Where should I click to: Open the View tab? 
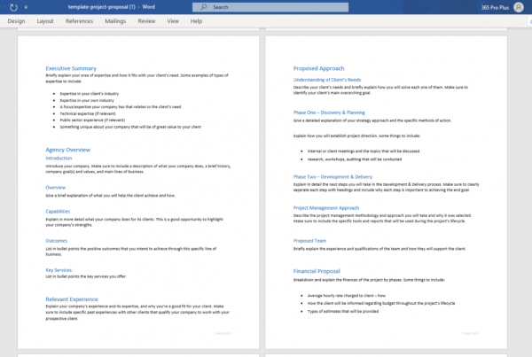click(173, 21)
